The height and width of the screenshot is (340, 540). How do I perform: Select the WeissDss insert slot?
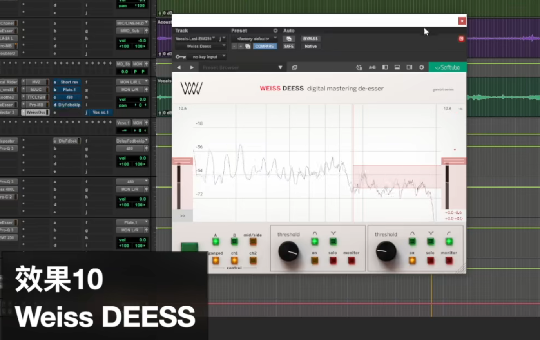click(36, 112)
